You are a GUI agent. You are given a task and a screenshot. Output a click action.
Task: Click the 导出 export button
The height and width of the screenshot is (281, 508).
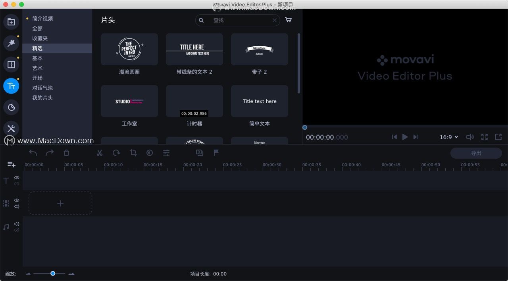click(x=476, y=153)
